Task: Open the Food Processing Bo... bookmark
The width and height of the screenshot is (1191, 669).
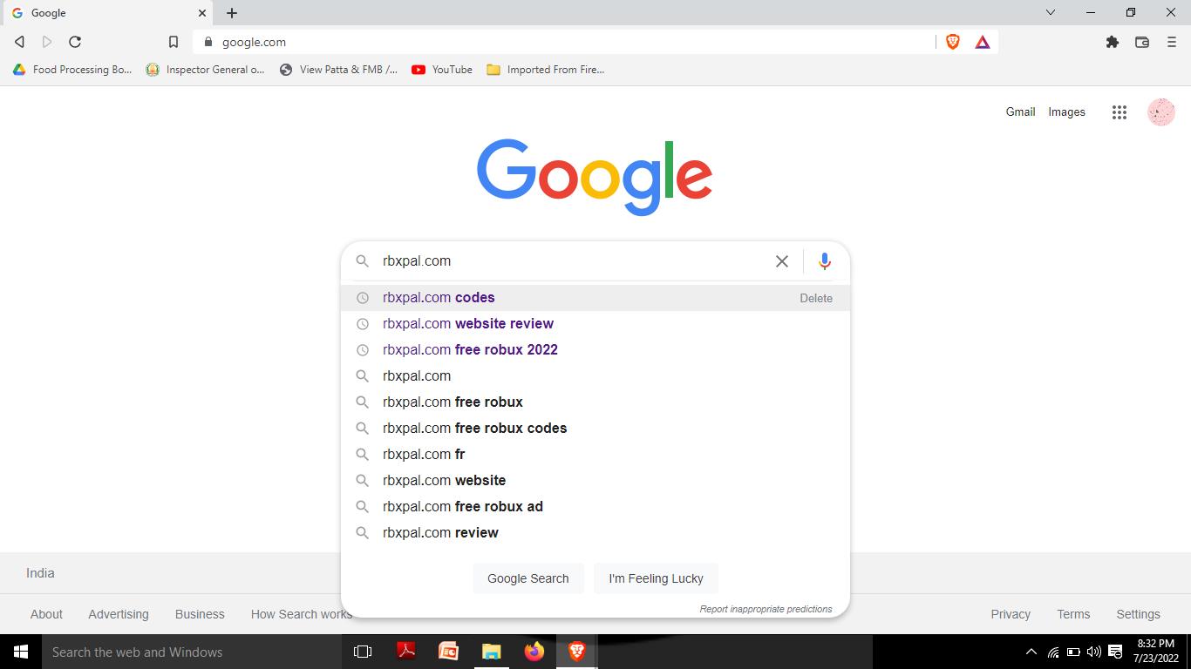Action: pyautogui.click(x=72, y=70)
